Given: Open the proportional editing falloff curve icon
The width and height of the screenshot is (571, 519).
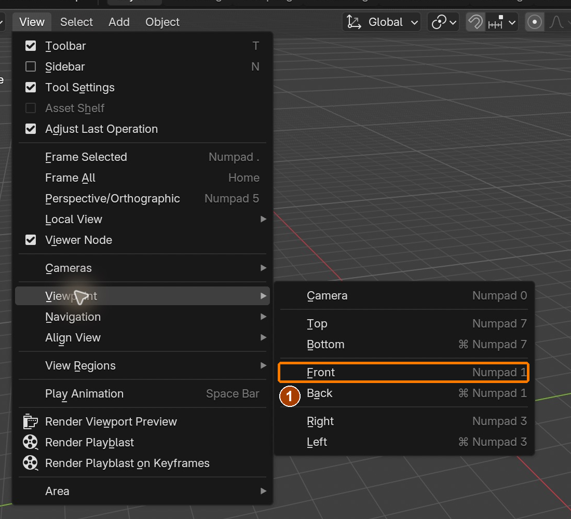Looking at the screenshot, I should click(x=556, y=22).
